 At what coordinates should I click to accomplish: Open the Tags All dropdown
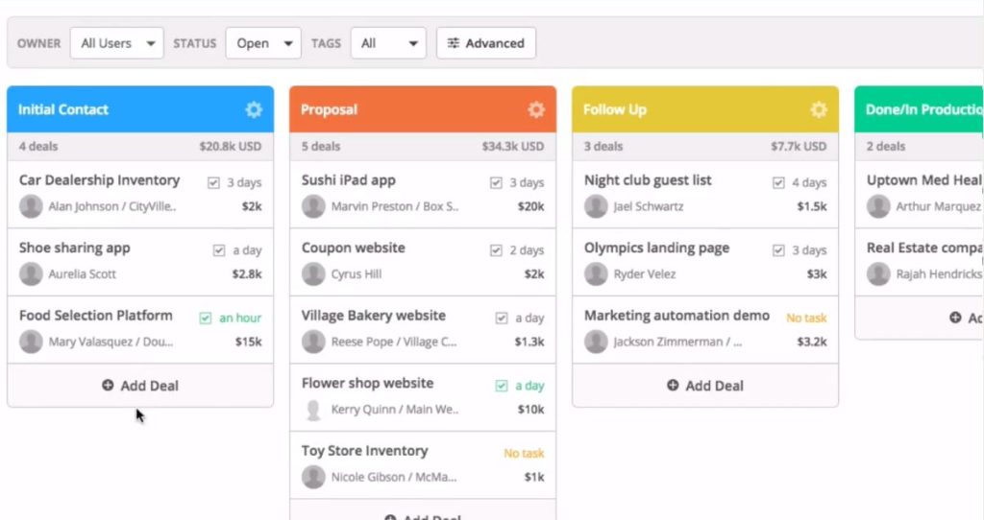(x=388, y=43)
